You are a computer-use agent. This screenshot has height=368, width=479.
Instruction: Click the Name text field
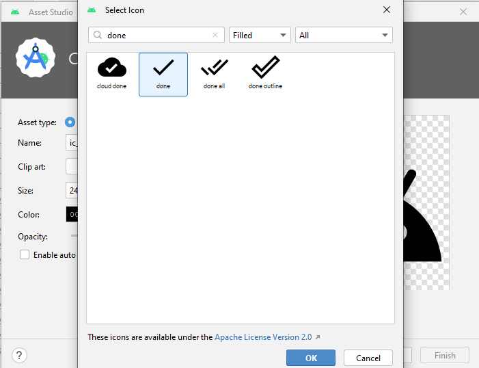[72, 143]
